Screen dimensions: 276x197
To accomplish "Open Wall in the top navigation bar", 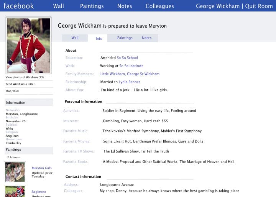I will (x=59, y=6).
